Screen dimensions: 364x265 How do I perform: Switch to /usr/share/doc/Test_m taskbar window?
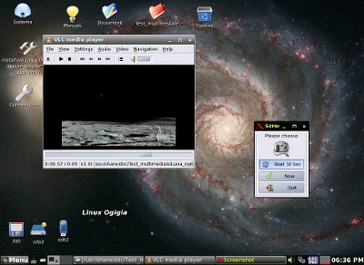point(108,260)
